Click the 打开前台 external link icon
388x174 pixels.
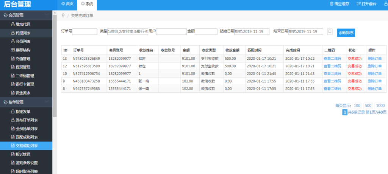tap(358, 4)
